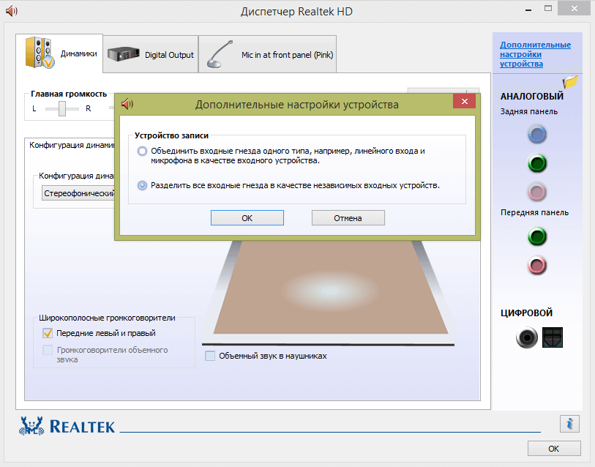Click the pink rear panel jack
Image resolution: width=595 pixels, height=467 pixels.
pos(537,191)
